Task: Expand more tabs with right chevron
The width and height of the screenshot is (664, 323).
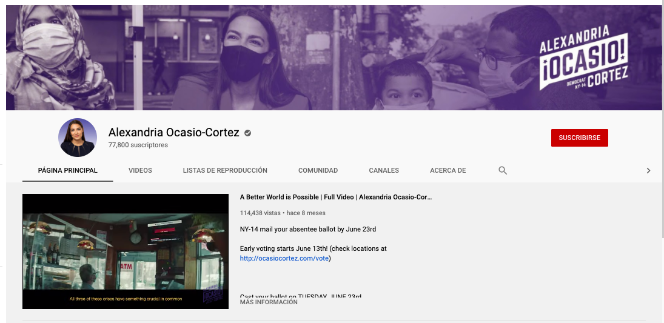Action: pyautogui.click(x=648, y=171)
